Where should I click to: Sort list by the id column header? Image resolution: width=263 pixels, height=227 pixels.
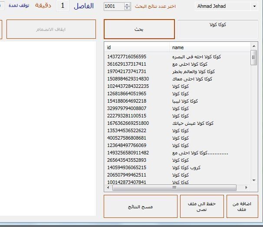coord(137,47)
